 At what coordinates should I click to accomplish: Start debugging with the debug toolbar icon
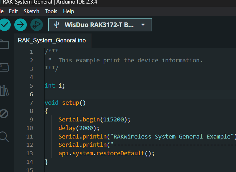pyautogui.click(x=36, y=25)
